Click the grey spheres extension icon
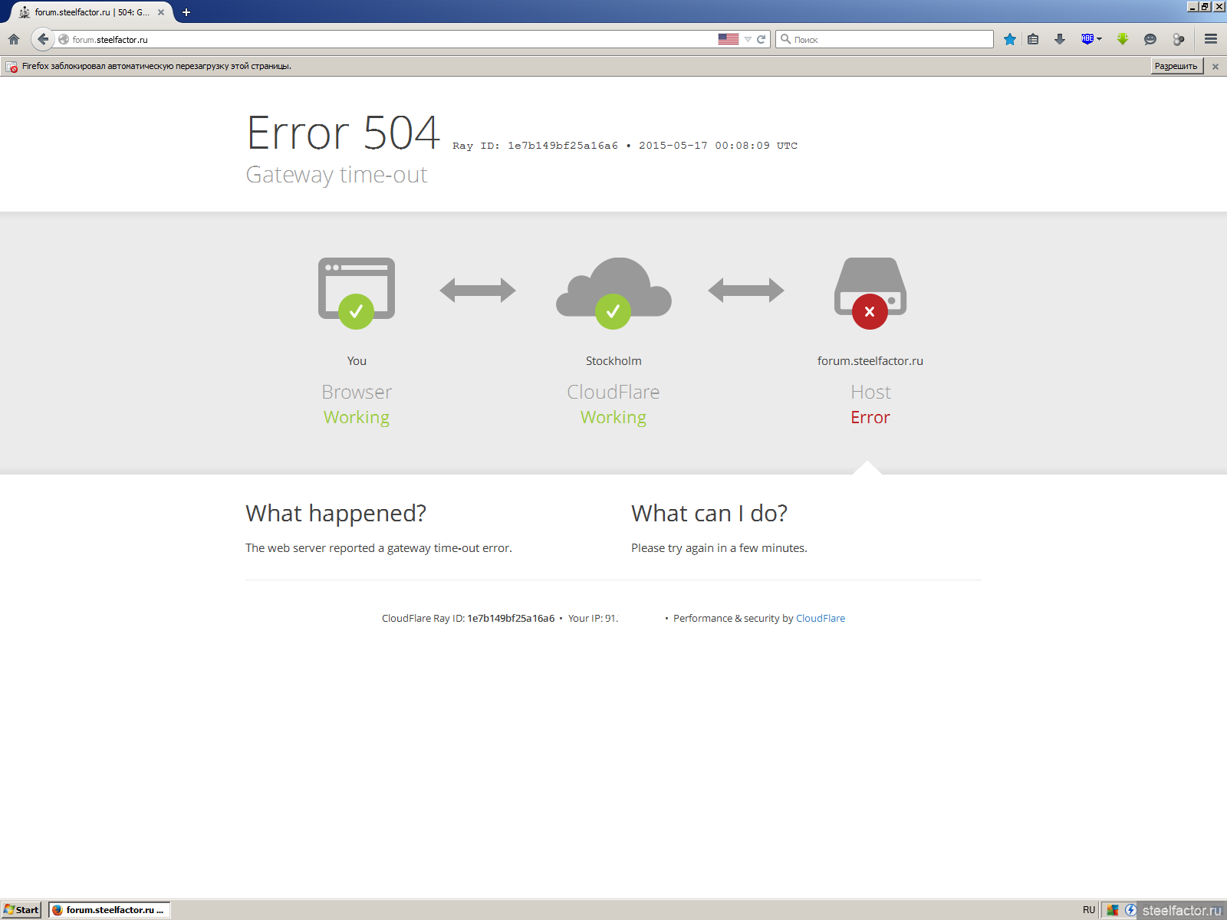This screenshot has width=1227, height=920. [x=1179, y=39]
